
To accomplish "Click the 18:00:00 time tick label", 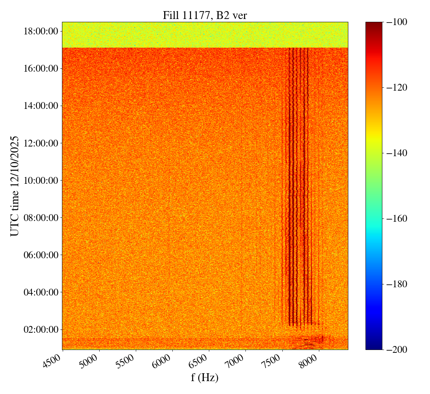I will [x=40, y=31].
